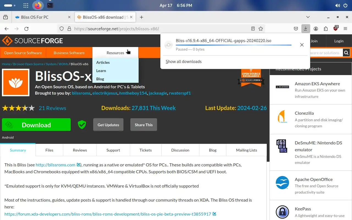Image resolution: width=352 pixels, height=220 pixels.
Task: Open the Files project tab
Action: tap(50, 150)
